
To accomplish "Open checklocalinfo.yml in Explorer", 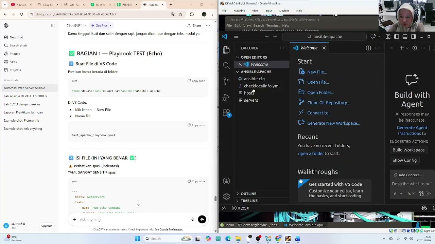I will click(x=262, y=86).
